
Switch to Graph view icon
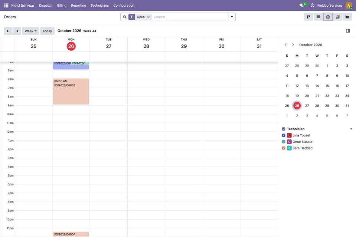click(x=347, y=17)
